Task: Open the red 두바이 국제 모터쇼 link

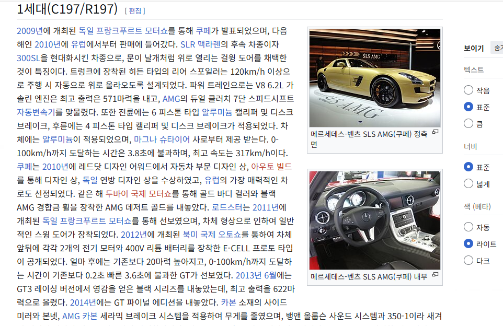Action: coord(139,194)
